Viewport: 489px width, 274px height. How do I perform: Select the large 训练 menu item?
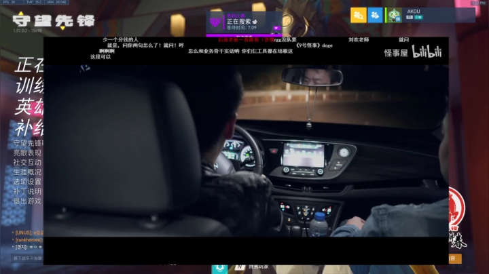29,85
